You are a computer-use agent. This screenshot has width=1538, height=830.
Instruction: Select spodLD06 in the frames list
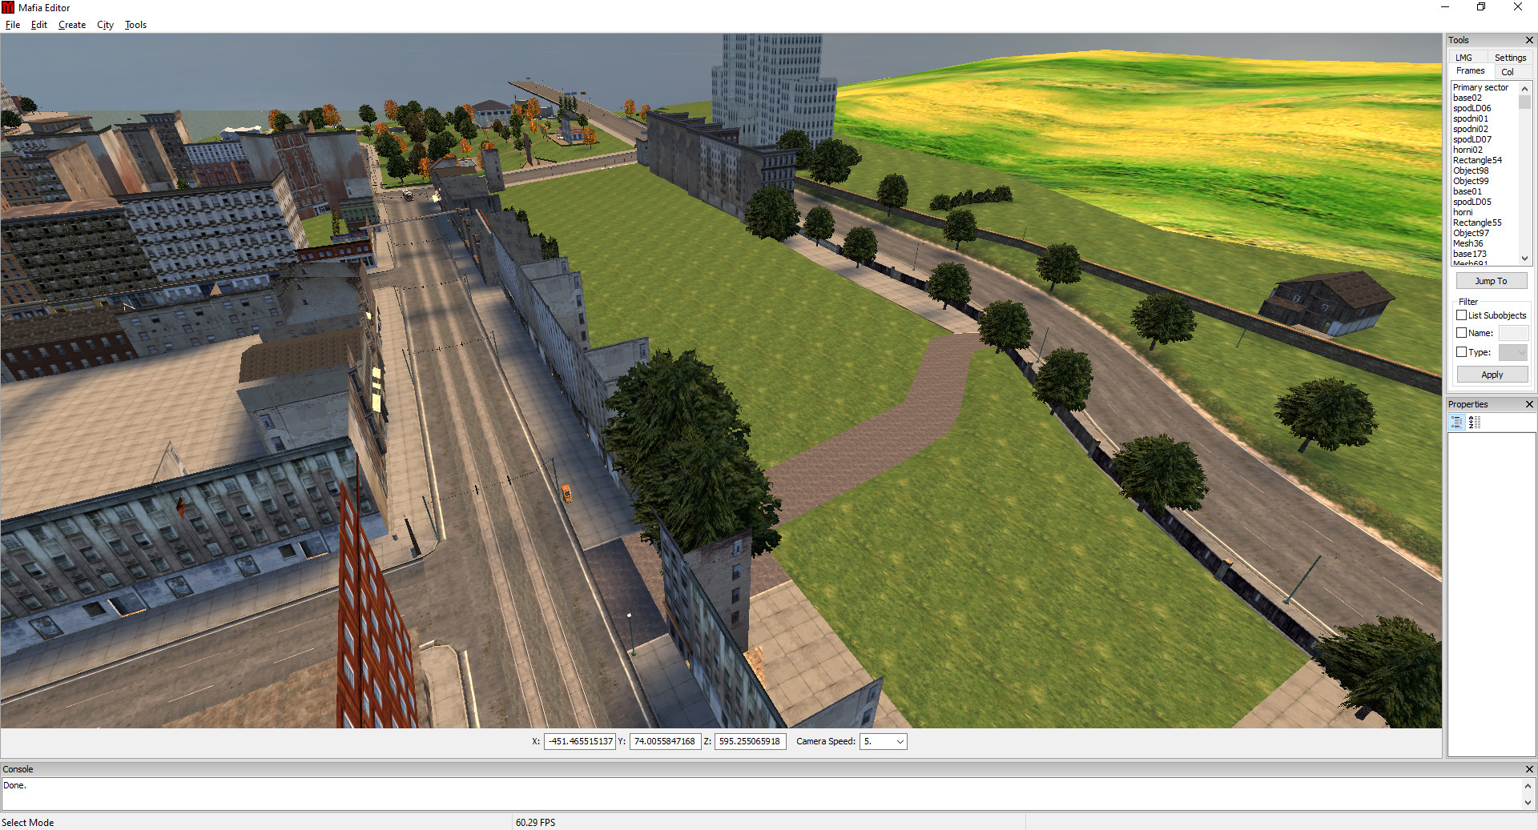1472,108
